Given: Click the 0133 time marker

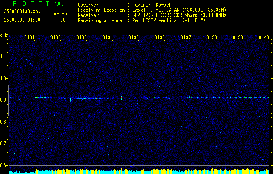Looking at the screenshot, I should coord(82,37).
